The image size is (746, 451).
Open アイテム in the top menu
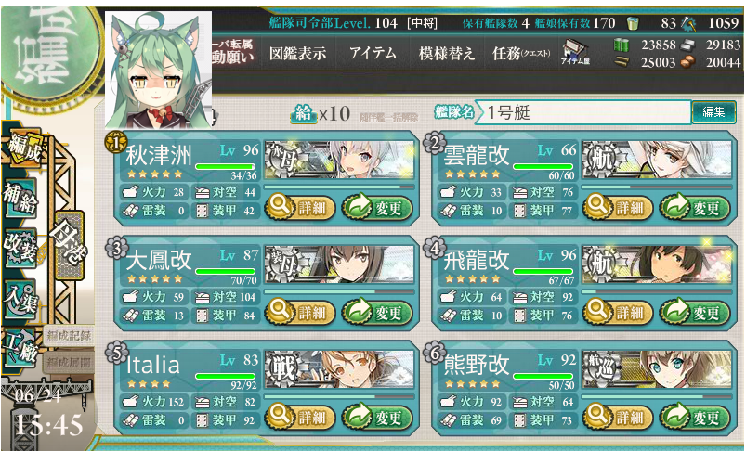point(373,53)
